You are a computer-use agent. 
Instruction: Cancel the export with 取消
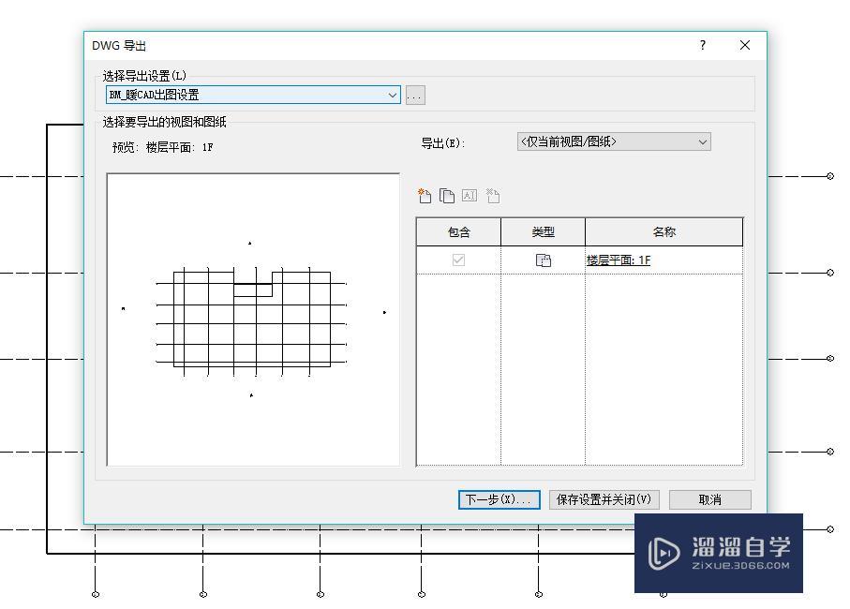click(710, 499)
